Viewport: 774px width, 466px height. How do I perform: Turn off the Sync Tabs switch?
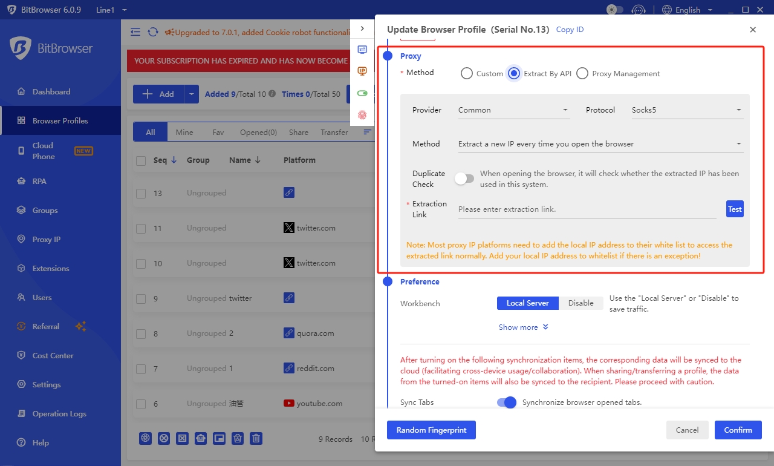[507, 402]
